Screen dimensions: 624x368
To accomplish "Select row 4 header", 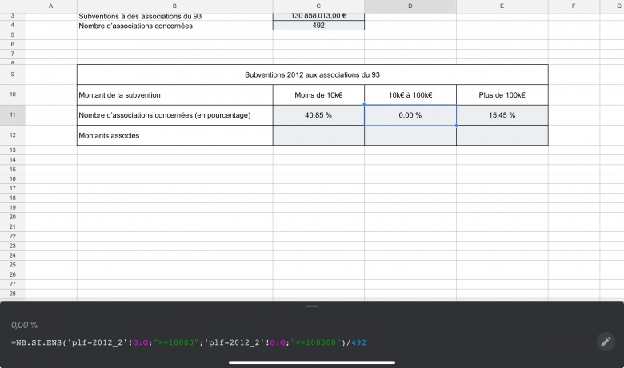I will pyautogui.click(x=13, y=25).
